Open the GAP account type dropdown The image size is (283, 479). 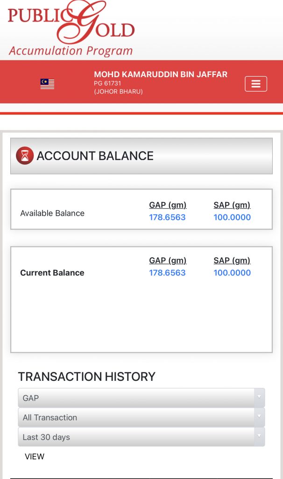pos(141,398)
